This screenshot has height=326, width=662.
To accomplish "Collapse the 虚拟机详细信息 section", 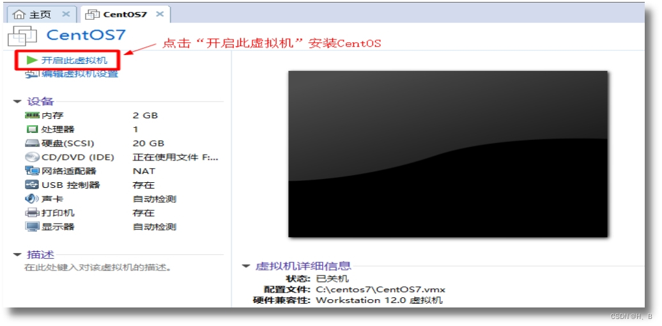I will point(246,266).
